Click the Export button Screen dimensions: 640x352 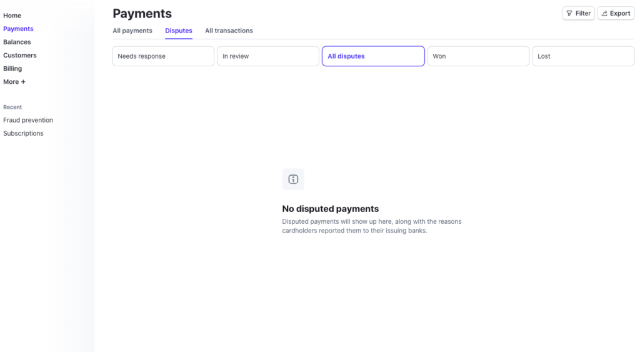click(x=616, y=13)
